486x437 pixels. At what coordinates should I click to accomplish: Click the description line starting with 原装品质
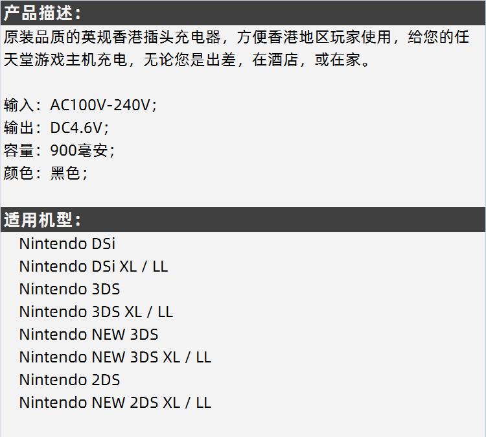coord(236,37)
